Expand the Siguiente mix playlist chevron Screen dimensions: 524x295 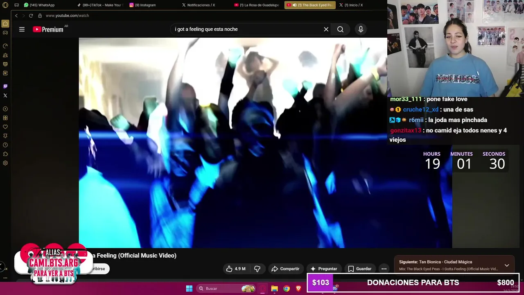(x=507, y=265)
